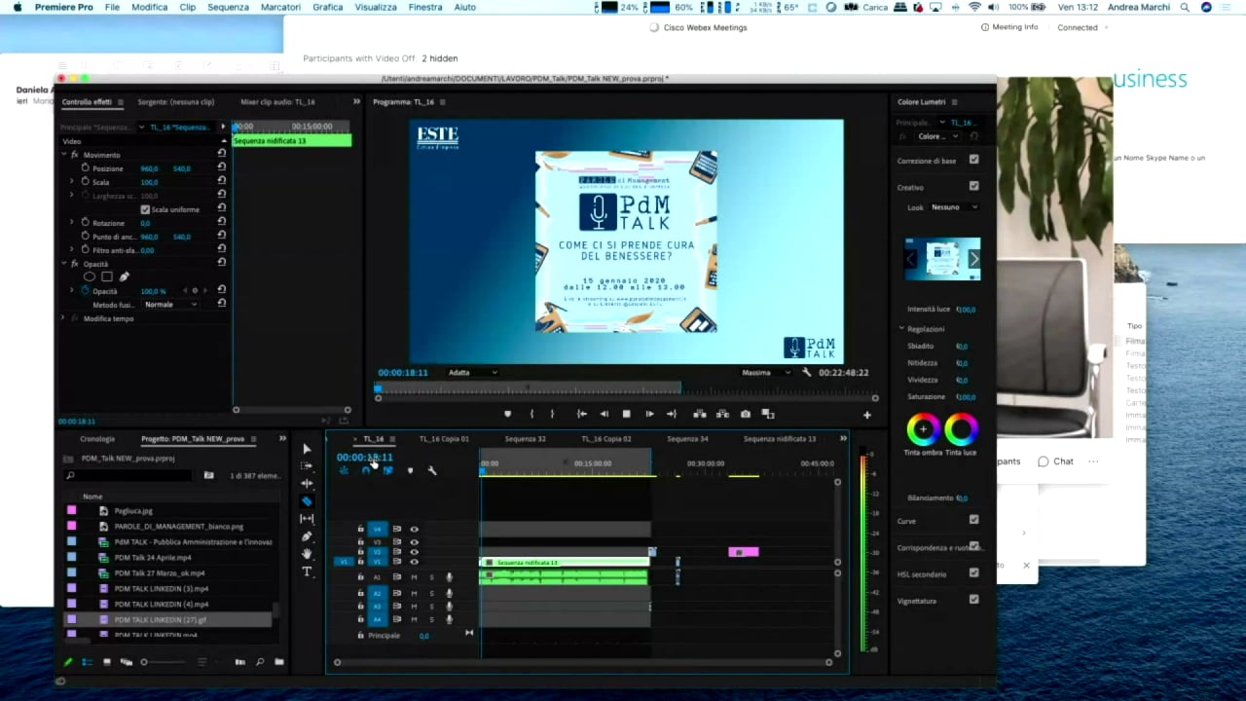The image size is (1246, 701).
Task: Select the Pen tool in timeline toolbar
Action: (x=307, y=536)
